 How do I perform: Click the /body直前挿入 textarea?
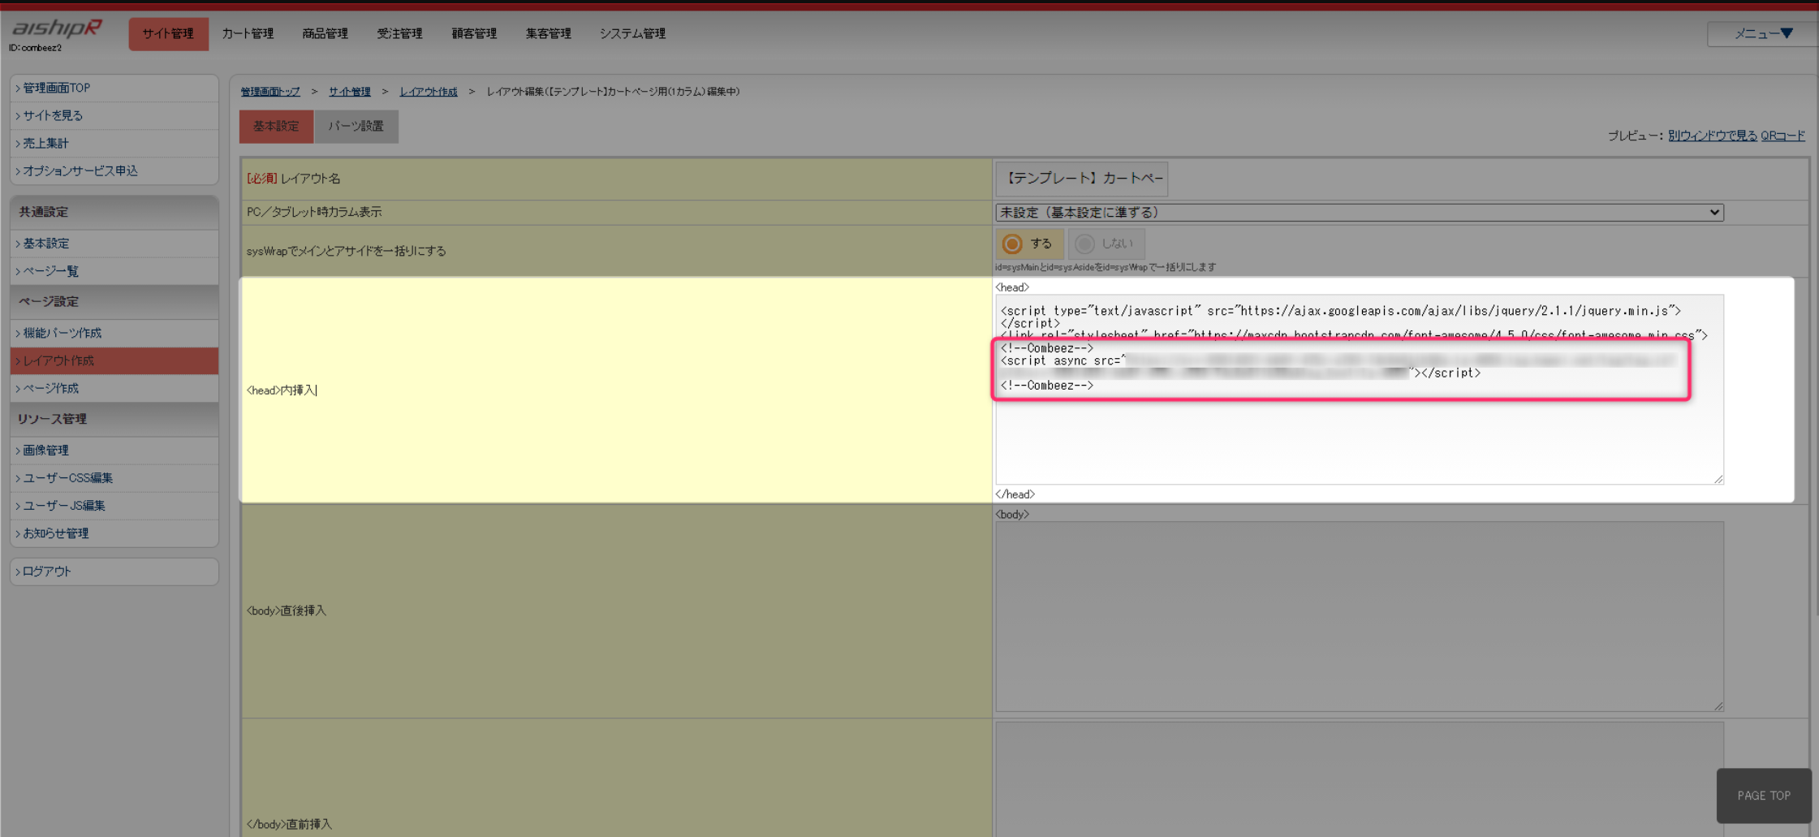click(1360, 779)
